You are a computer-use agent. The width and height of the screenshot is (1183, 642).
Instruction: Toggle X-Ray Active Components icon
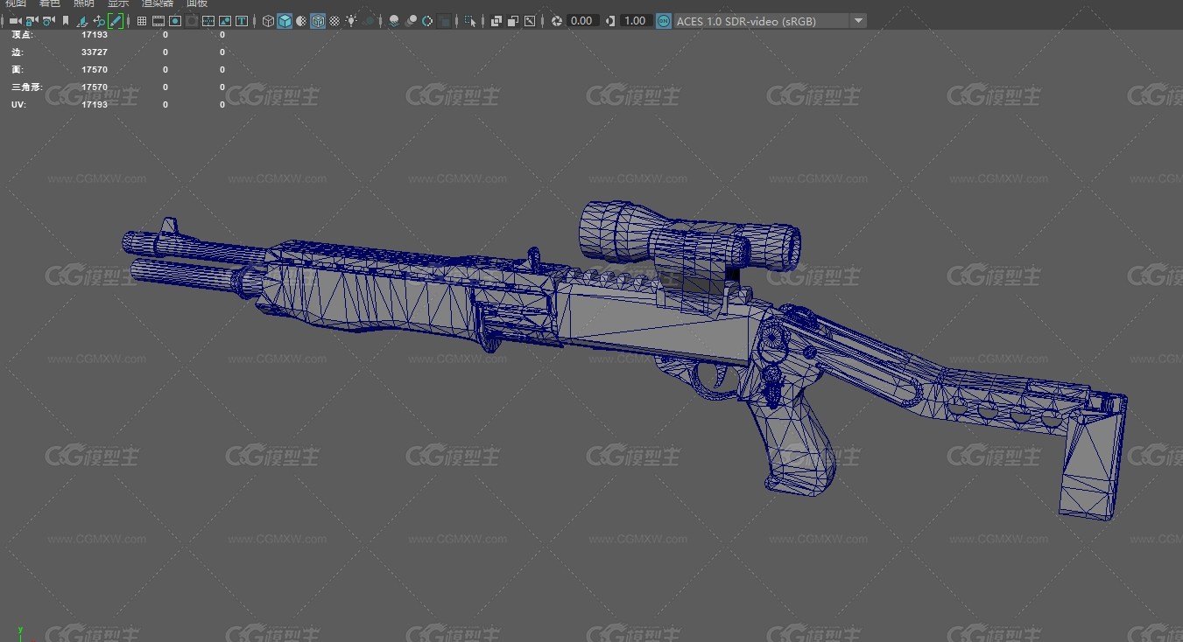pos(513,21)
